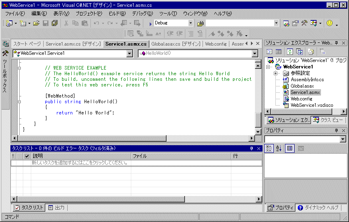Click the Categorized icon in Properties panel

point(269,148)
